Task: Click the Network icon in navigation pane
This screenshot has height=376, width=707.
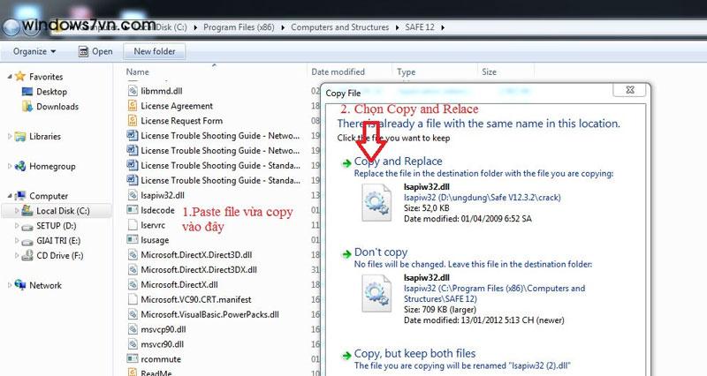Action: (x=19, y=284)
